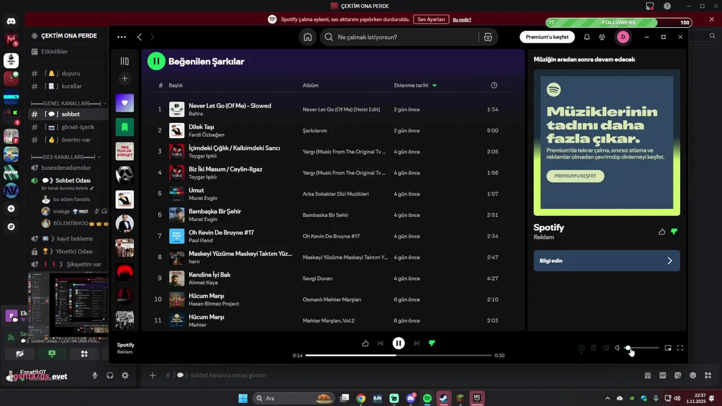The width and height of the screenshot is (722, 406).
Task: Create playlist with sidebar plus icon
Action: coord(125,78)
